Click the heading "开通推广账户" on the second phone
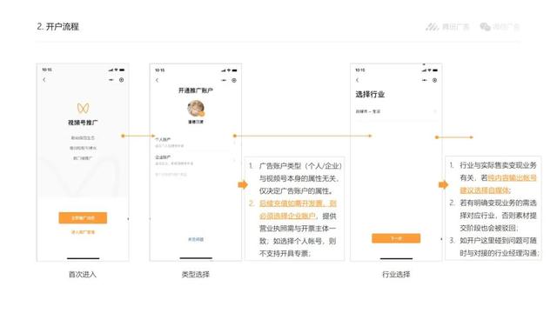Screen dimensions: 557x313 (195, 90)
